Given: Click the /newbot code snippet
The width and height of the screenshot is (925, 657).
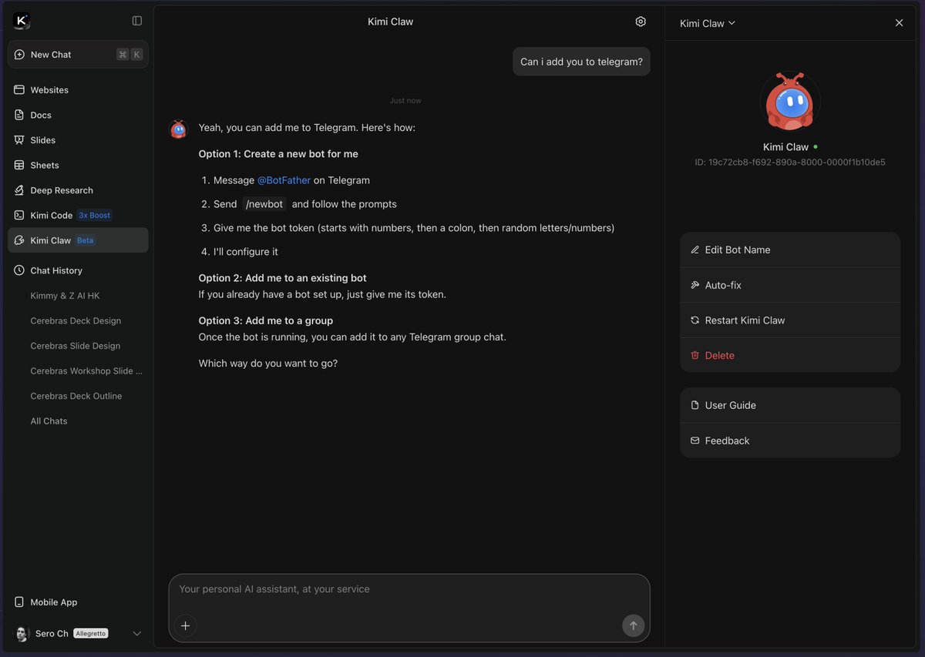Looking at the screenshot, I should (264, 204).
